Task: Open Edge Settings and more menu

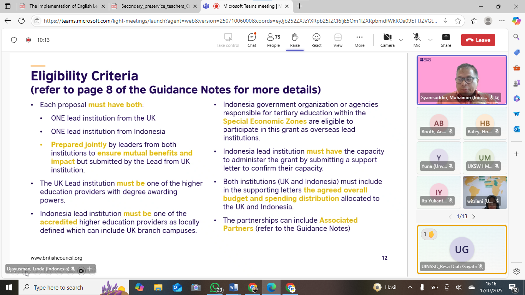Action: pos(502,21)
